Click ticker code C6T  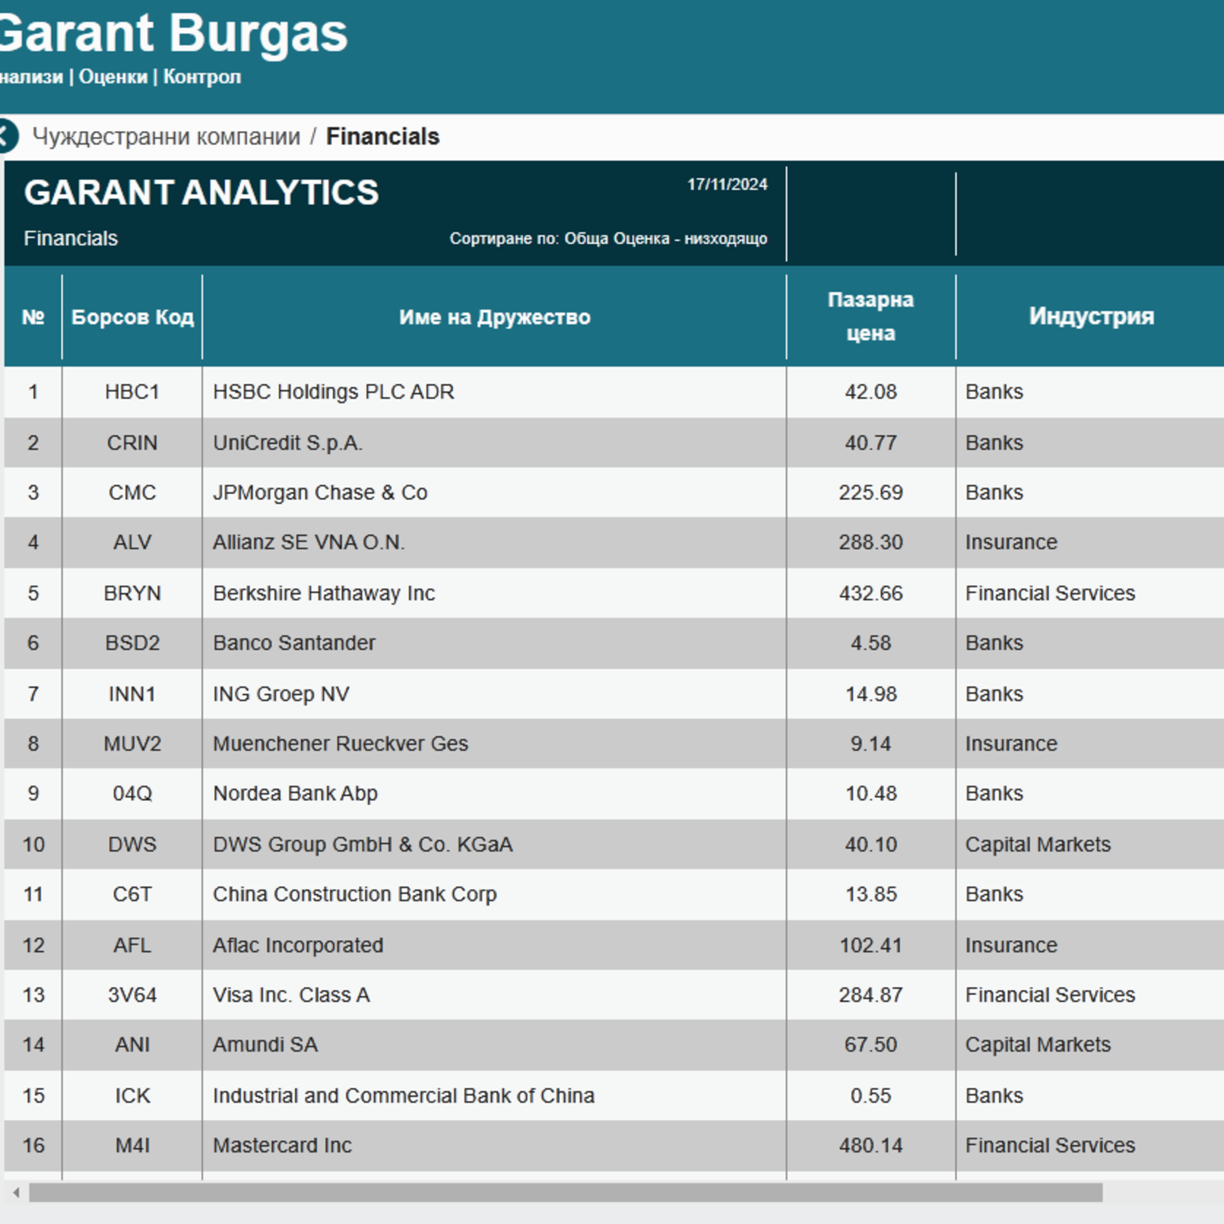coord(132,894)
